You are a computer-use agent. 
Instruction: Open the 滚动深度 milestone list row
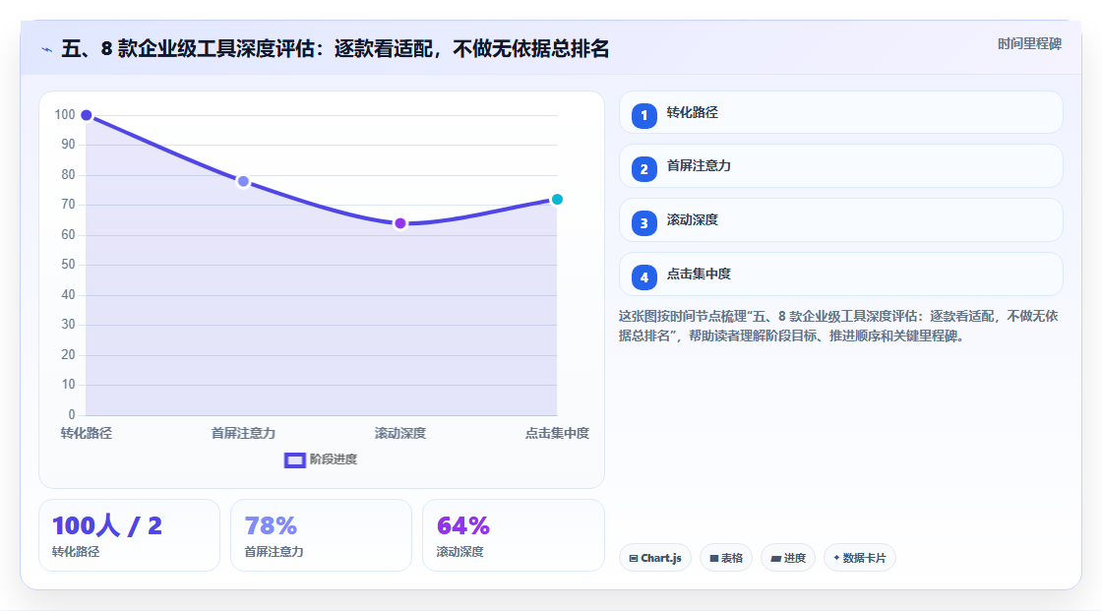(x=840, y=220)
